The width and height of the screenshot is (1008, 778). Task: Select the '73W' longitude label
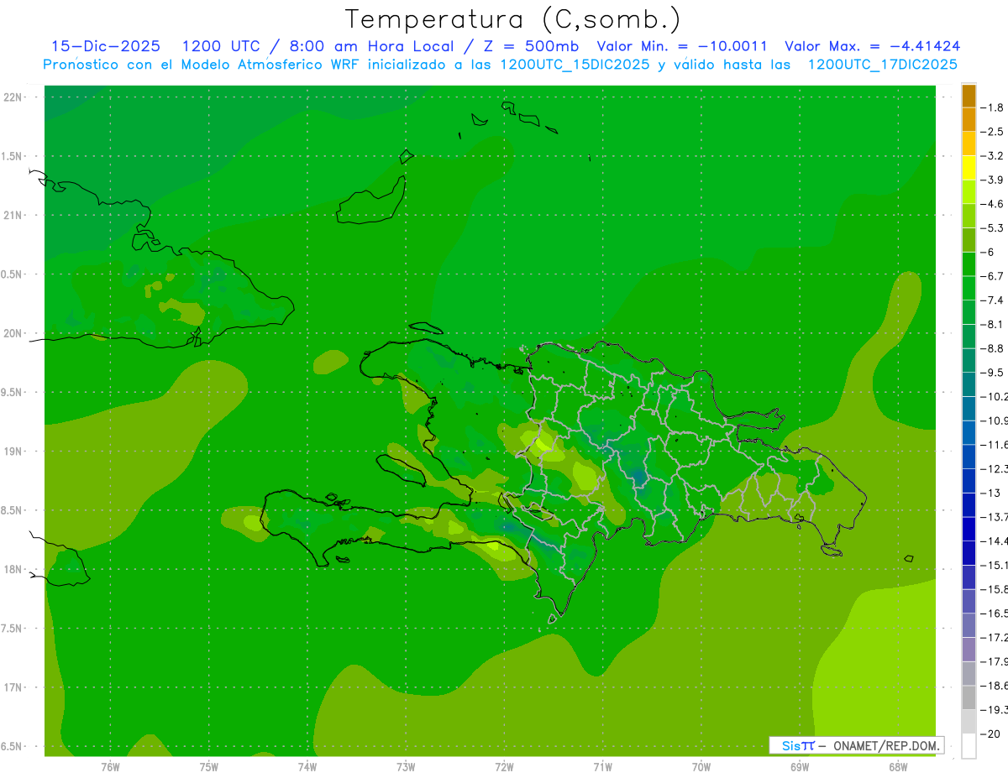pyautogui.click(x=406, y=767)
